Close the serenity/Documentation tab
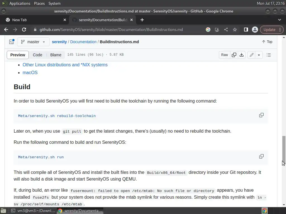286x214 pixels. click(132, 20)
